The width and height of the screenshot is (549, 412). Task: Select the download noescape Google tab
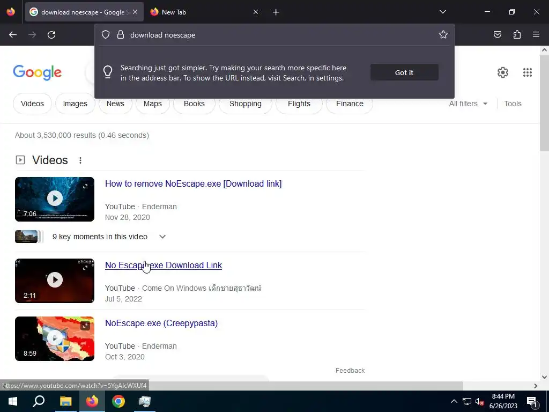pyautogui.click(x=84, y=12)
